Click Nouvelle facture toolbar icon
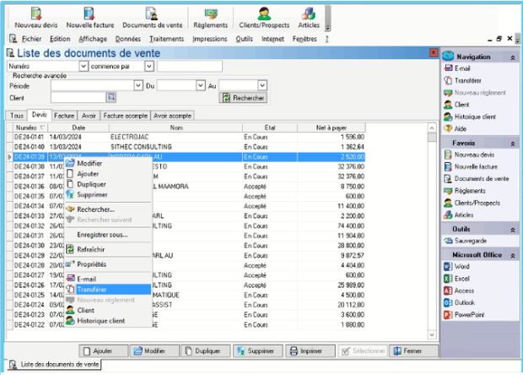523x375 pixels. click(89, 18)
